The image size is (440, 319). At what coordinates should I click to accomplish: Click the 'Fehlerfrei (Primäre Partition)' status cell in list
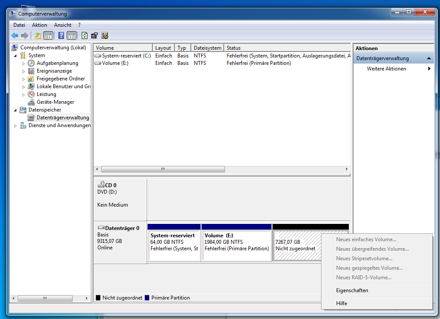[x=259, y=63]
